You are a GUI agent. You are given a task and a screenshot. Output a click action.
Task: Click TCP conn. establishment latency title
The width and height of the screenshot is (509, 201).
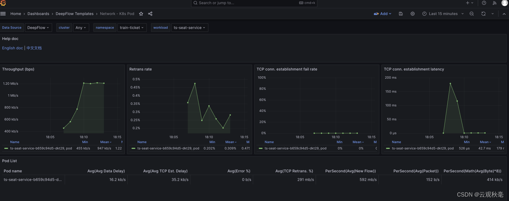(x=414, y=69)
